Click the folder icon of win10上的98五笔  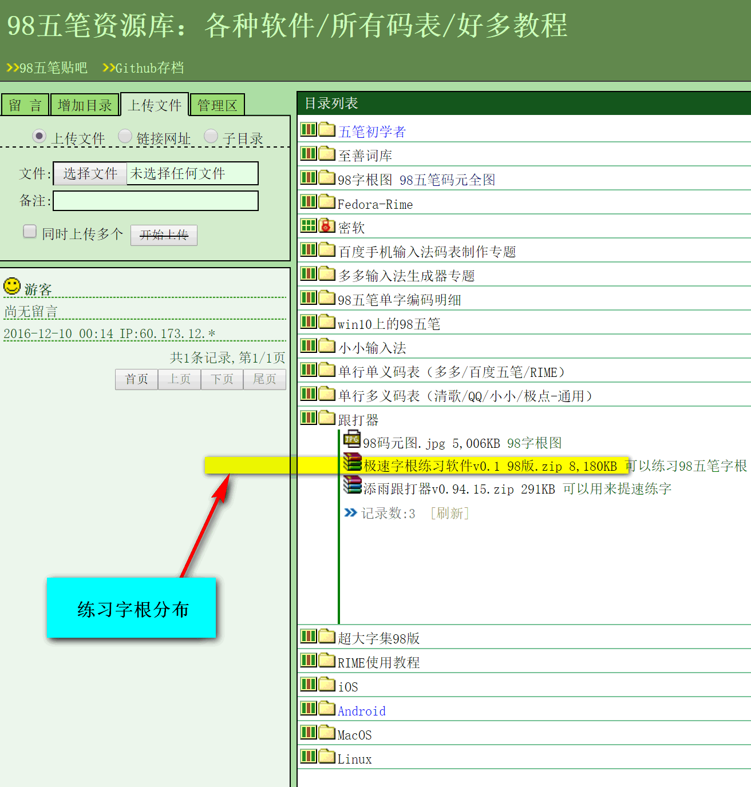pos(327,321)
